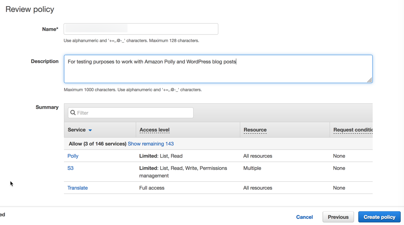404x225 pixels.
Task: Click 'Multiple' resource in S3 row
Action: point(252,168)
